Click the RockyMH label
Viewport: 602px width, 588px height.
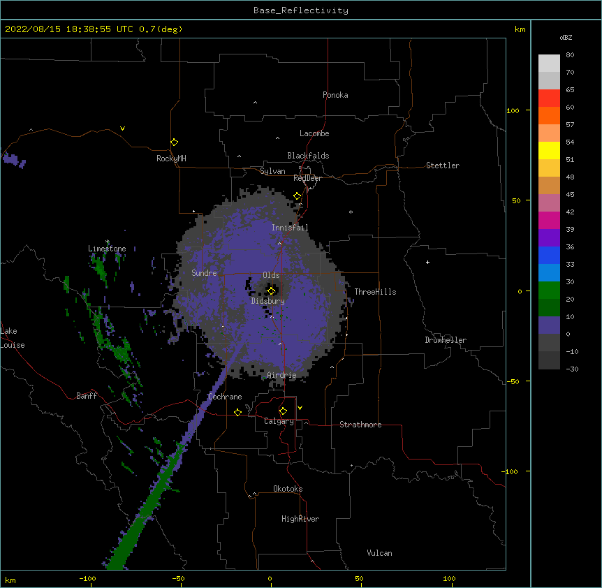pyautogui.click(x=171, y=159)
